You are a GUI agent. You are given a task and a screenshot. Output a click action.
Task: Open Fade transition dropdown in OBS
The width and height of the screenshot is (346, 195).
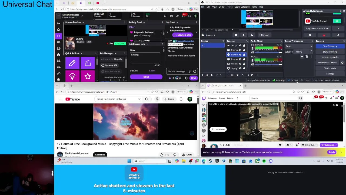point(299,46)
